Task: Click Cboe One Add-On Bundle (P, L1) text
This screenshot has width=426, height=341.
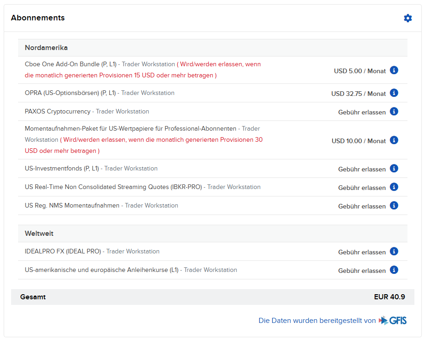Action: pos(71,64)
